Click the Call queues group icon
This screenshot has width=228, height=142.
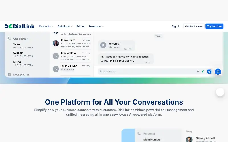[9, 39]
